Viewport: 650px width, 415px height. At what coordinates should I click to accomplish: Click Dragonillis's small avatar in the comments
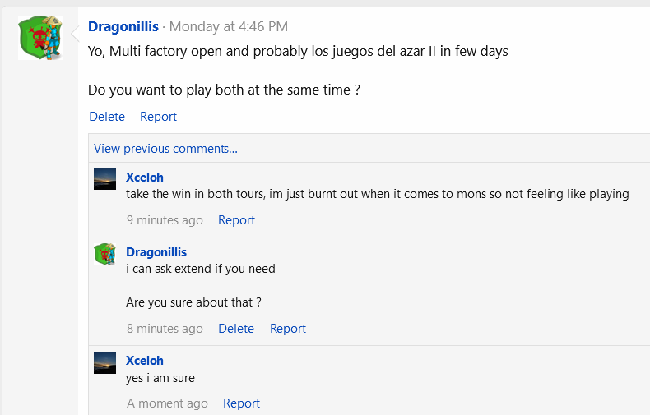pos(105,255)
